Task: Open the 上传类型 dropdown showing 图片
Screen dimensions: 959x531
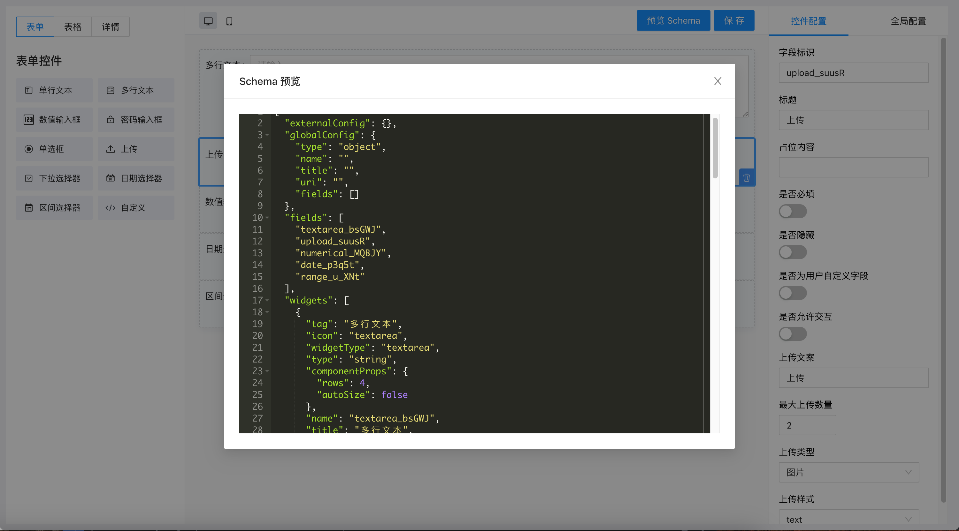Action: coord(848,472)
